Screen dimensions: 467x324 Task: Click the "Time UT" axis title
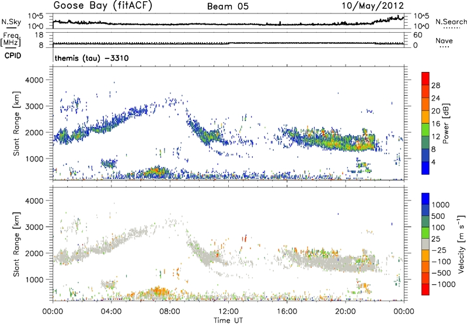[228, 320]
